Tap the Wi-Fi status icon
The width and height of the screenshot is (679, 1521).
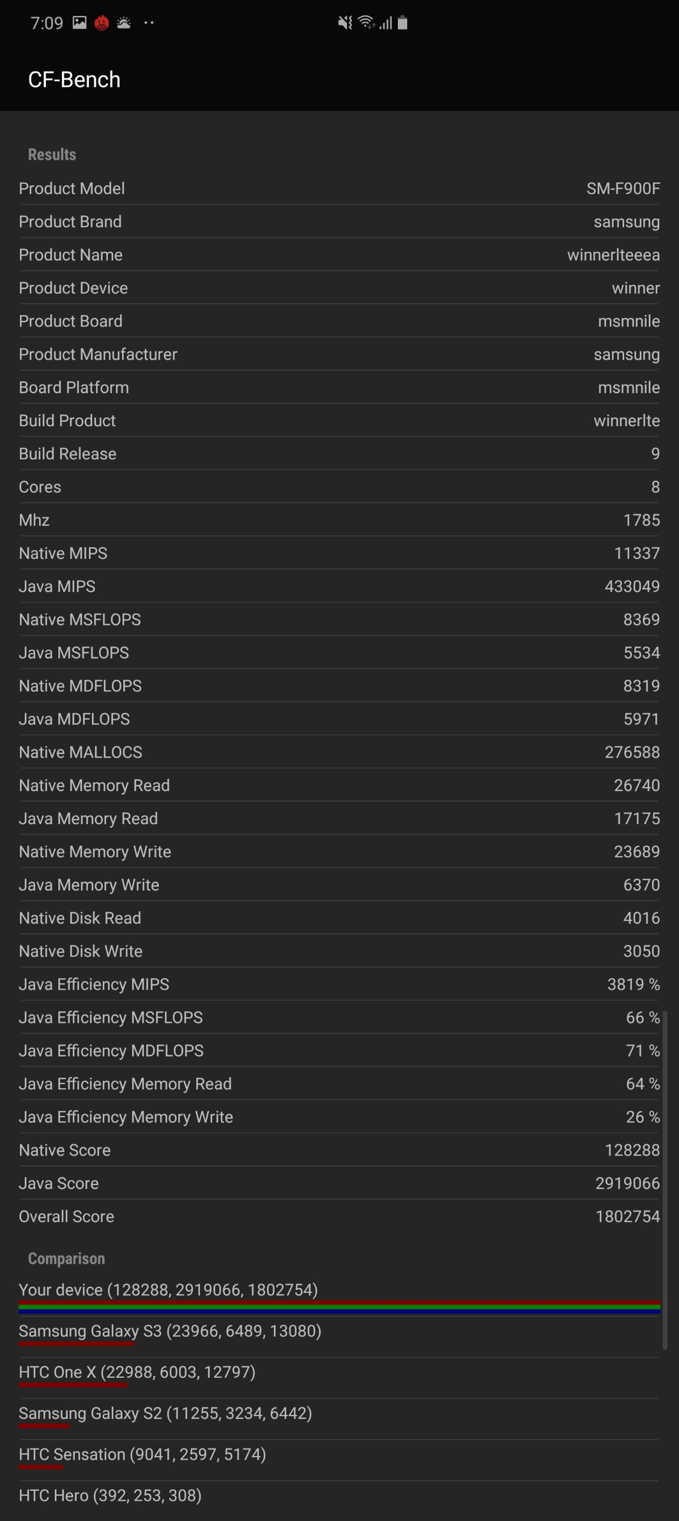(367, 23)
